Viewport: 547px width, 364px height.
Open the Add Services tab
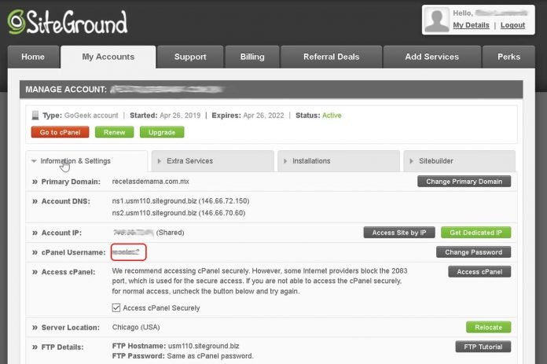(x=432, y=57)
